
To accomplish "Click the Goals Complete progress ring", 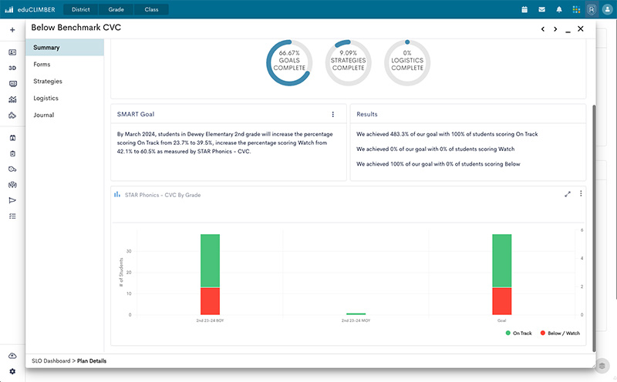I will (x=288, y=62).
